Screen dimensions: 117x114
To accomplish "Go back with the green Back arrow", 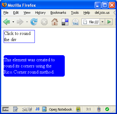I will coord(6,22).
